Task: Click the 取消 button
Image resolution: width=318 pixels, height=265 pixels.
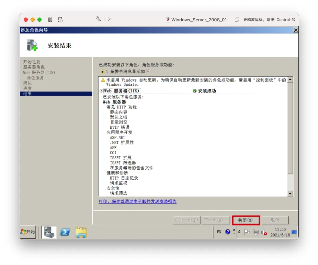Action: [275, 220]
